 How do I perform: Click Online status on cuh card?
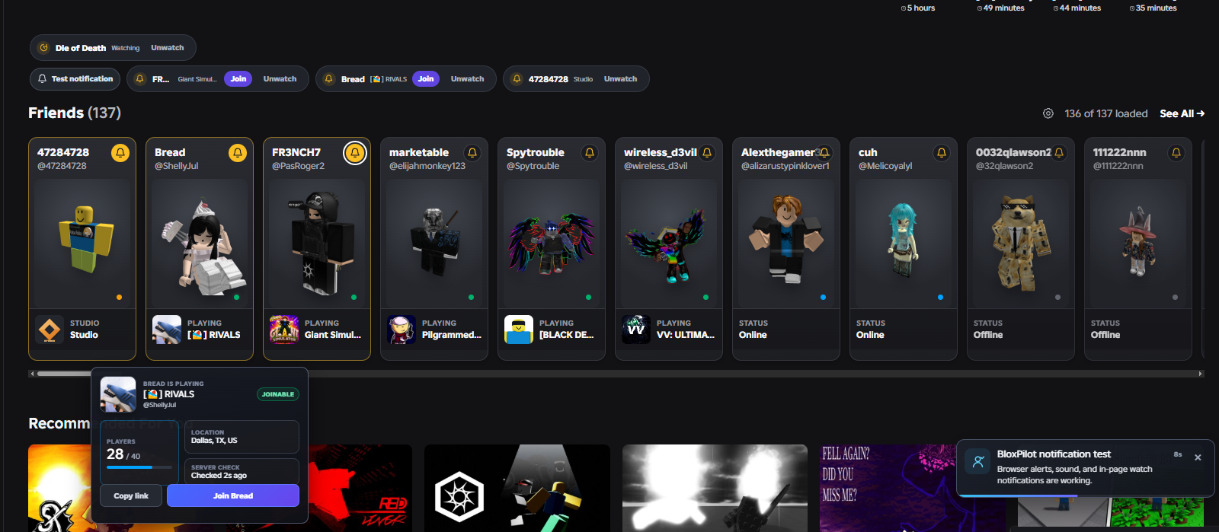870,335
